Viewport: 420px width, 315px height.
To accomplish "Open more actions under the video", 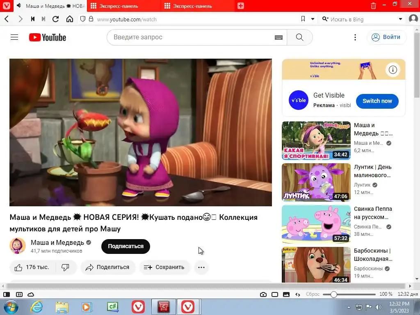I will pos(201,267).
